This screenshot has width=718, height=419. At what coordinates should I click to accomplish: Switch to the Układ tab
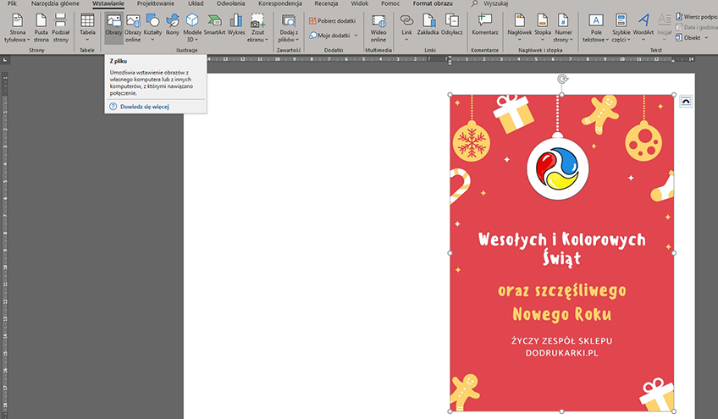pyautogui.click(x=196, y=3)
